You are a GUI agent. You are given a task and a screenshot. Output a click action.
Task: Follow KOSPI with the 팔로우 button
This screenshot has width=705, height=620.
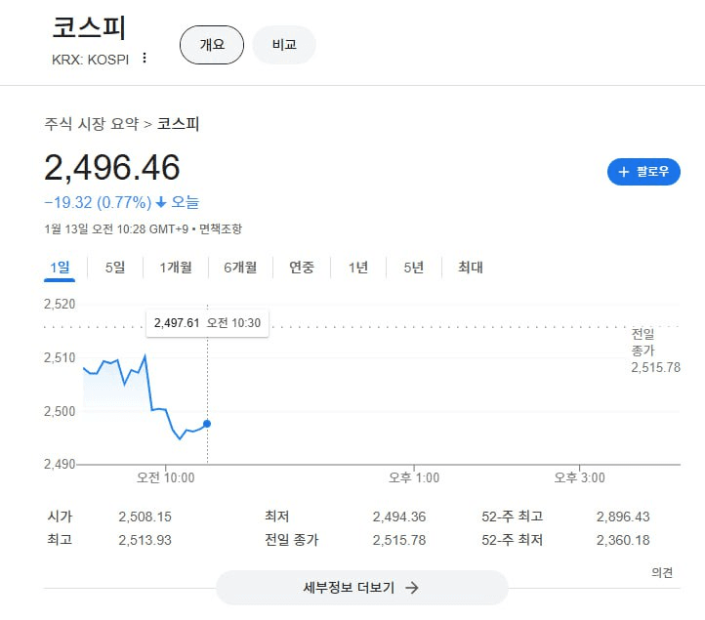click(644, 172)
